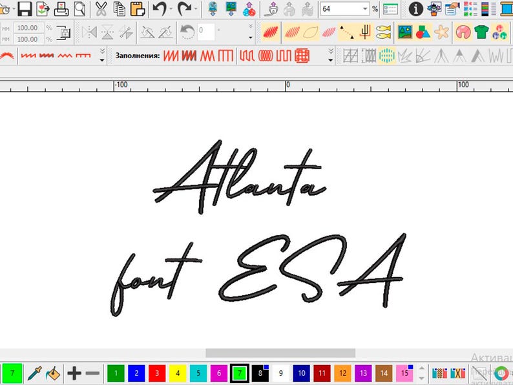The image size is (513, 385).
Task: Undo the last action
Action: tap(160, 8)
